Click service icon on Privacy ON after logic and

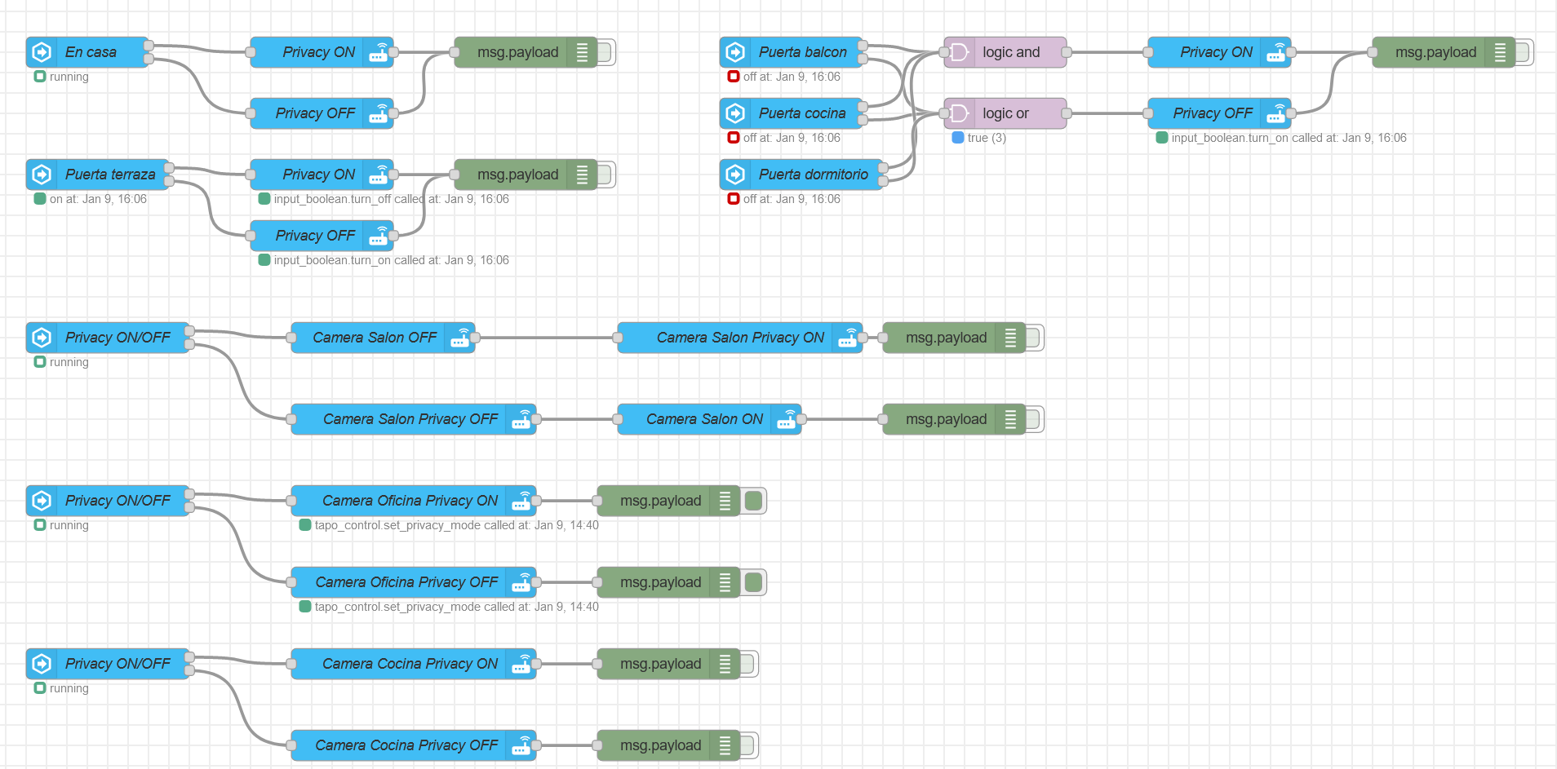tap(1276, 52)
